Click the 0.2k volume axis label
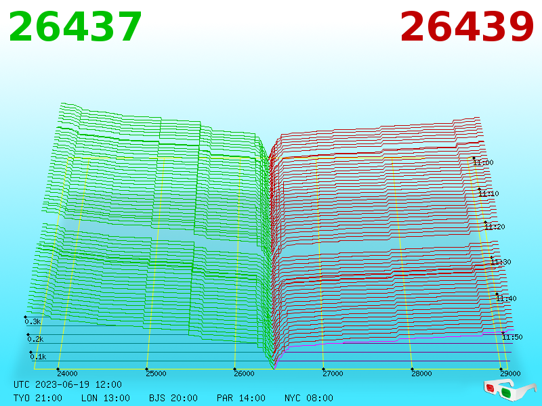This screenshot has width=542, height=406. pyautogui.click(x=36, y=340)
